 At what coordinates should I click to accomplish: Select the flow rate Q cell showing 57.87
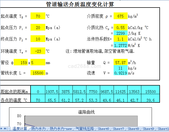tap(121, 63)
